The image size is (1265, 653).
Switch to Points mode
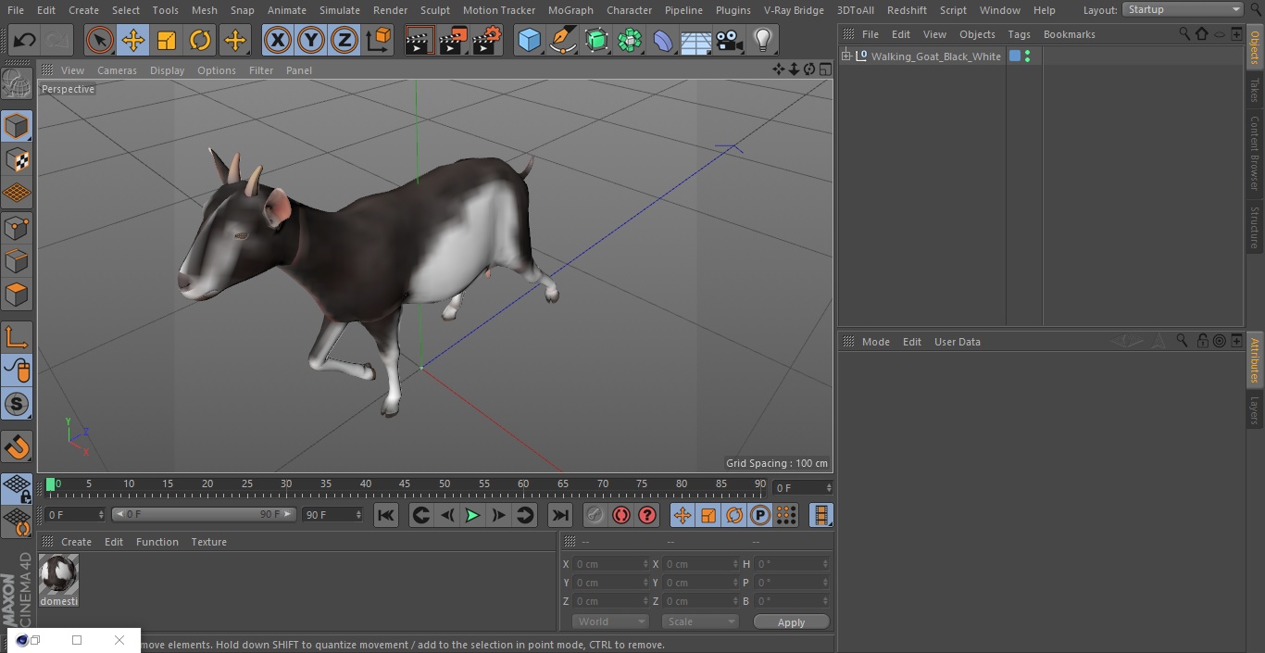pyautogui.click(x=17, y=228)
